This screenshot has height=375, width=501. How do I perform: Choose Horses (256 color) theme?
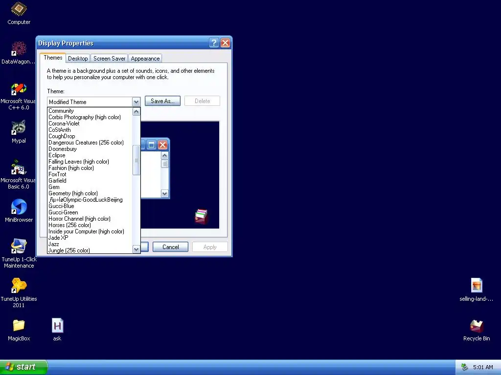[90, 225]
